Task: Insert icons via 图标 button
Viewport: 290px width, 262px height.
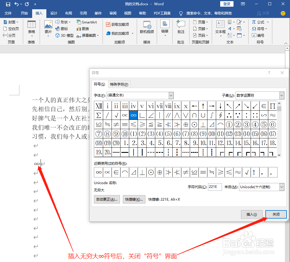Action: (x=62, y=29)
